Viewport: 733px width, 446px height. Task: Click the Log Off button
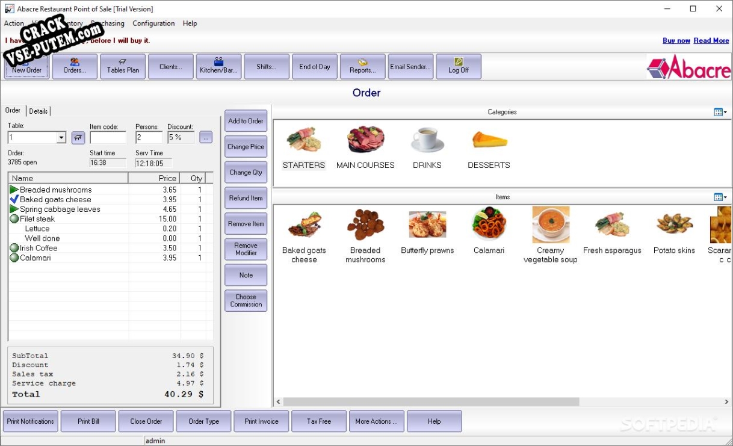click(x=459, y=66)
